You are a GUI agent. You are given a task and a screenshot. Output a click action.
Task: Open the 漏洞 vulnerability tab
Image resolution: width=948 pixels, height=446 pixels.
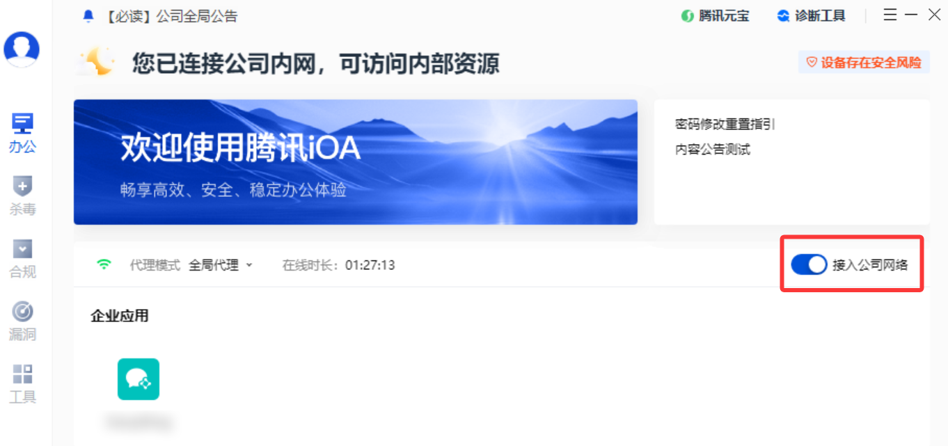(22, 321)
